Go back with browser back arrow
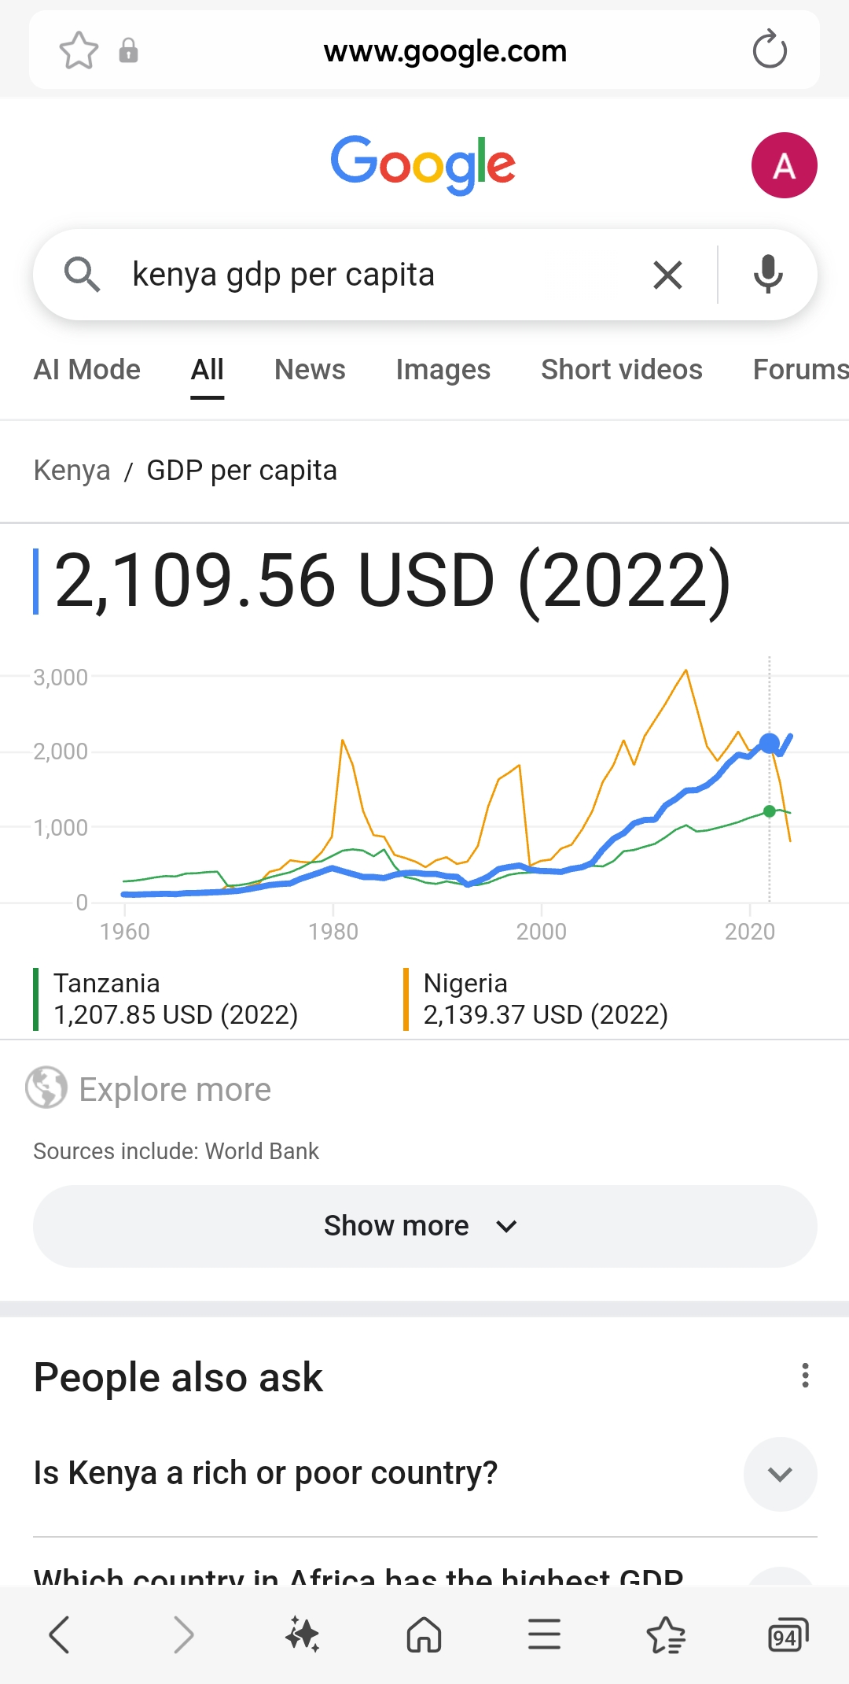 click(x=60, y=1635)
